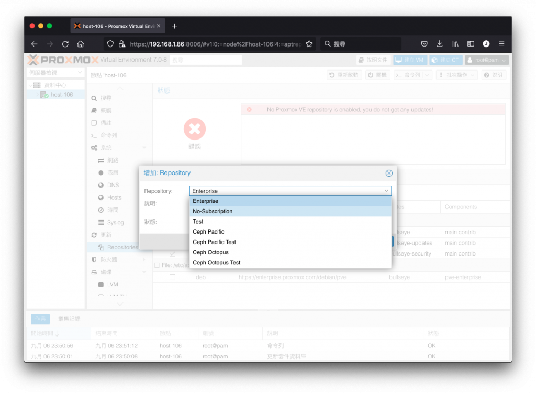
Task: Bookmark this page with star icon
Action: point(309,44)
